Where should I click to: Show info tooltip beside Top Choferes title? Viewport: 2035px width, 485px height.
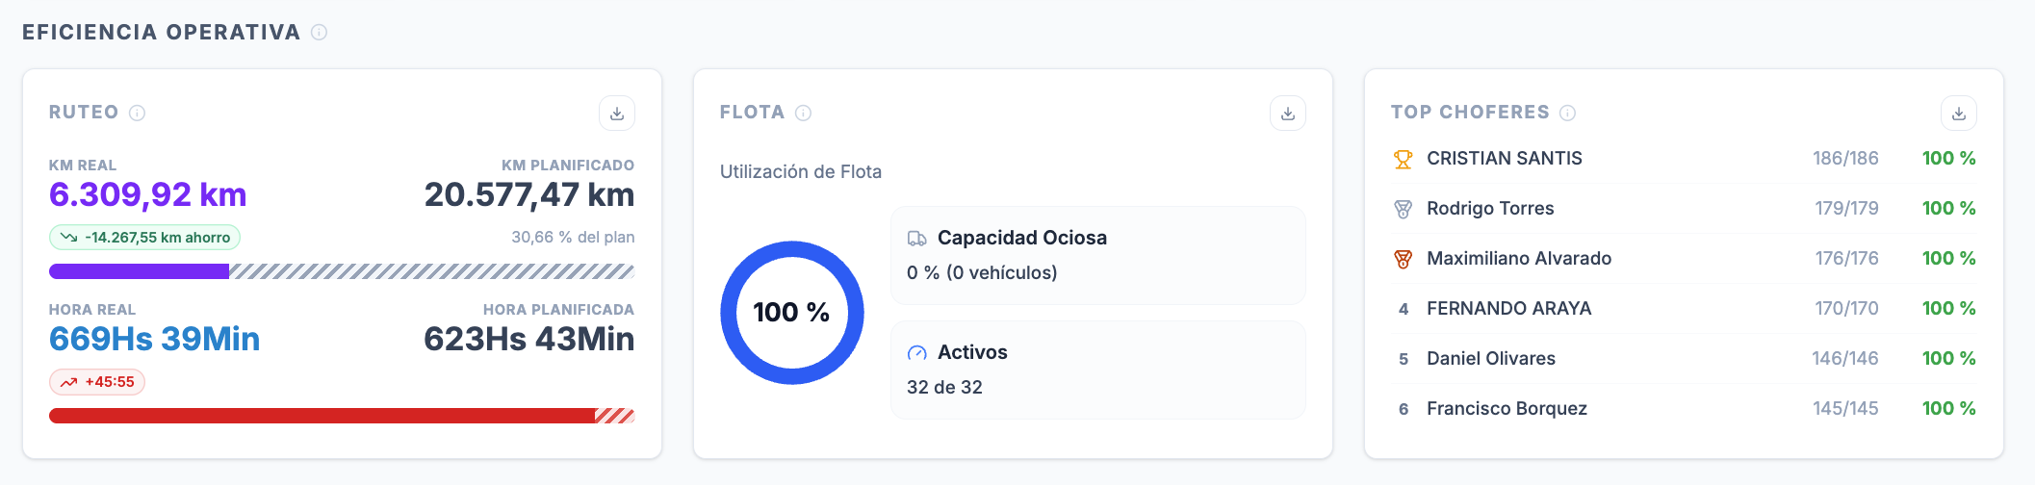click(x=1568, y=113)
